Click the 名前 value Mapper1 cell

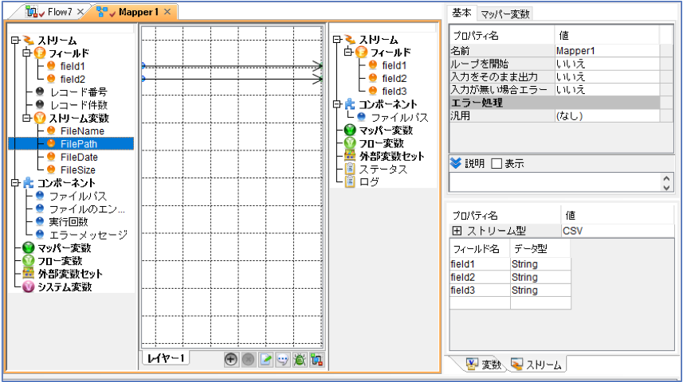tap(607, 51)
